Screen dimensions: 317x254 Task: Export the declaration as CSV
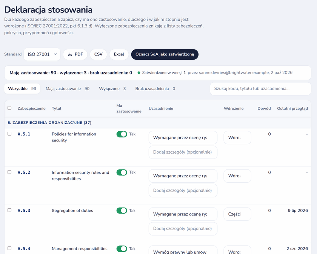click(98, 54)
